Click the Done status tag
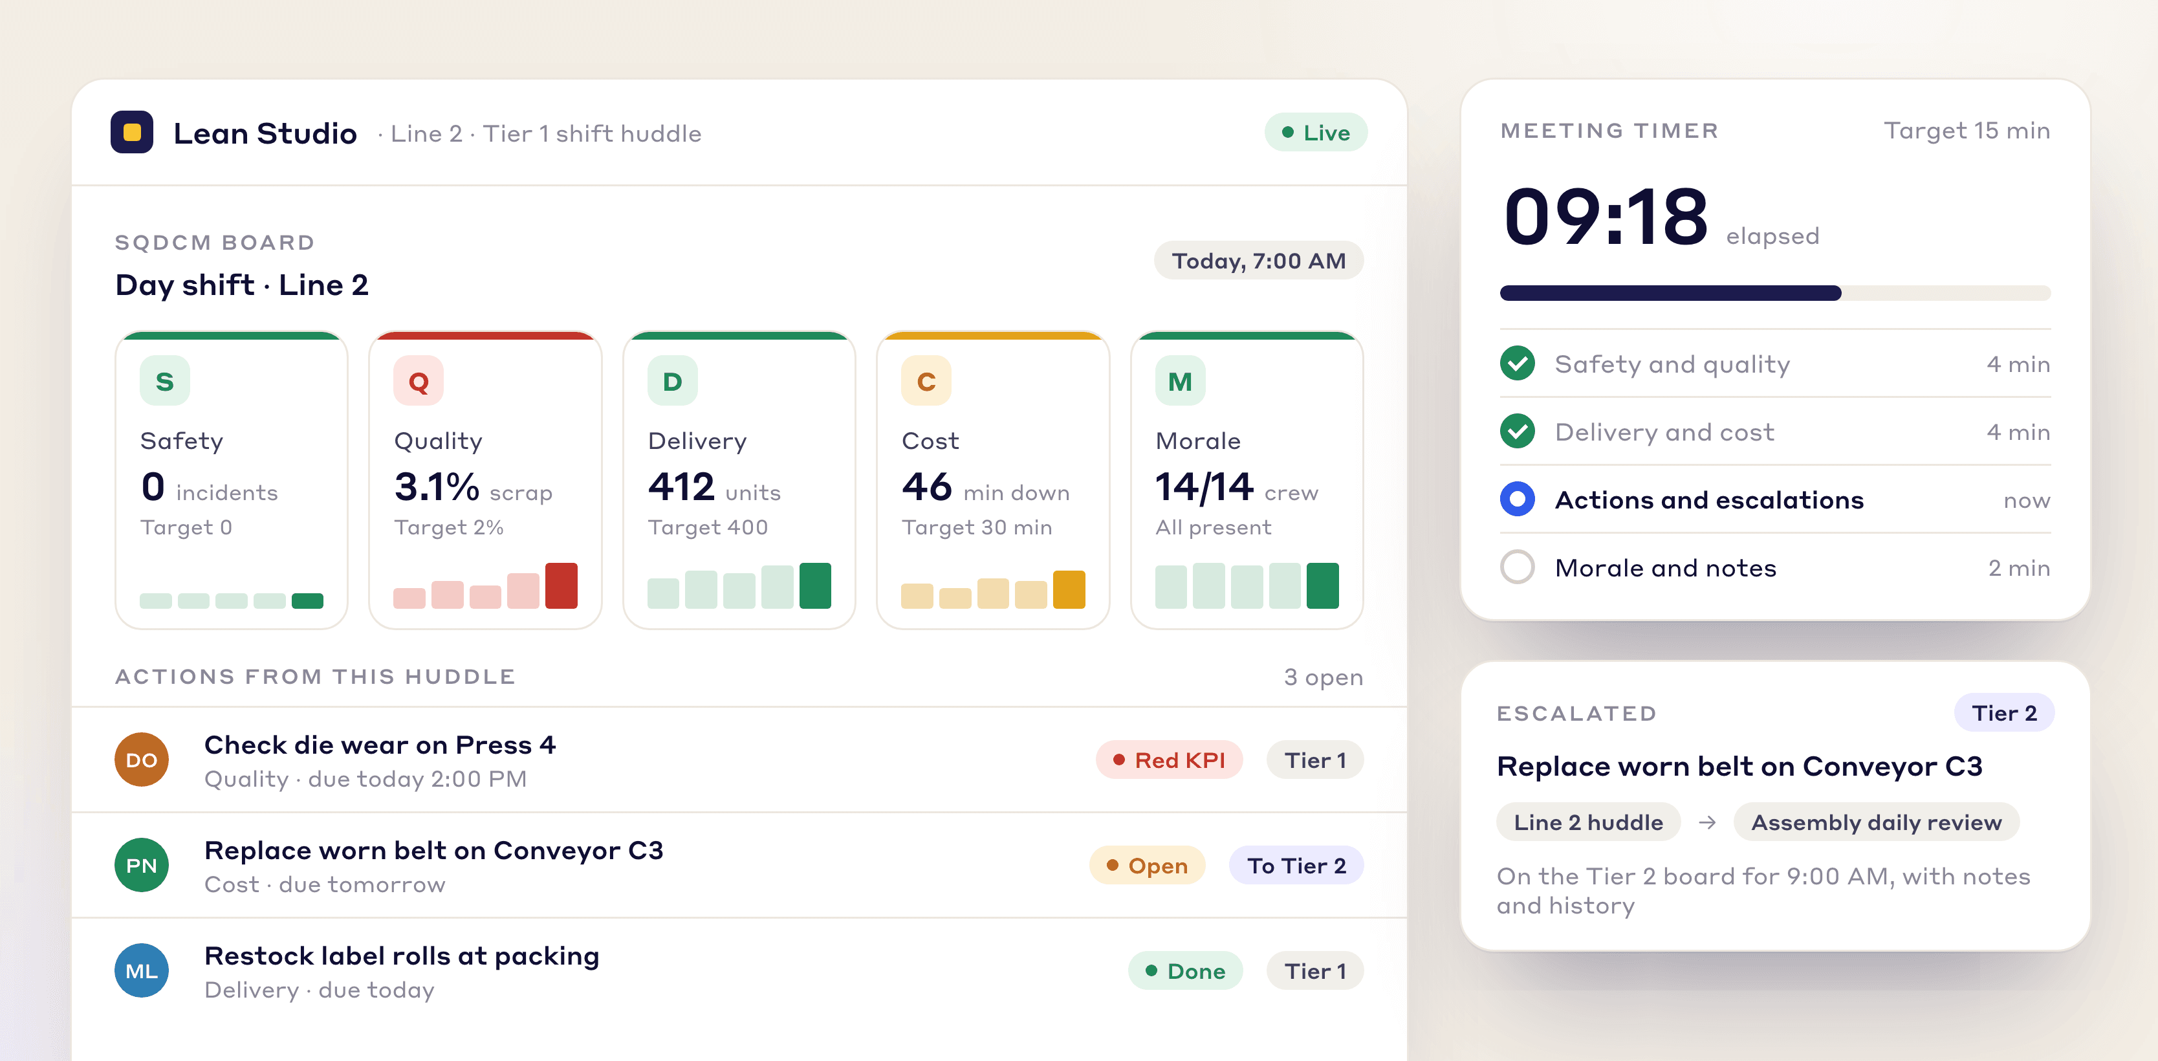 tap(1184, 971)
